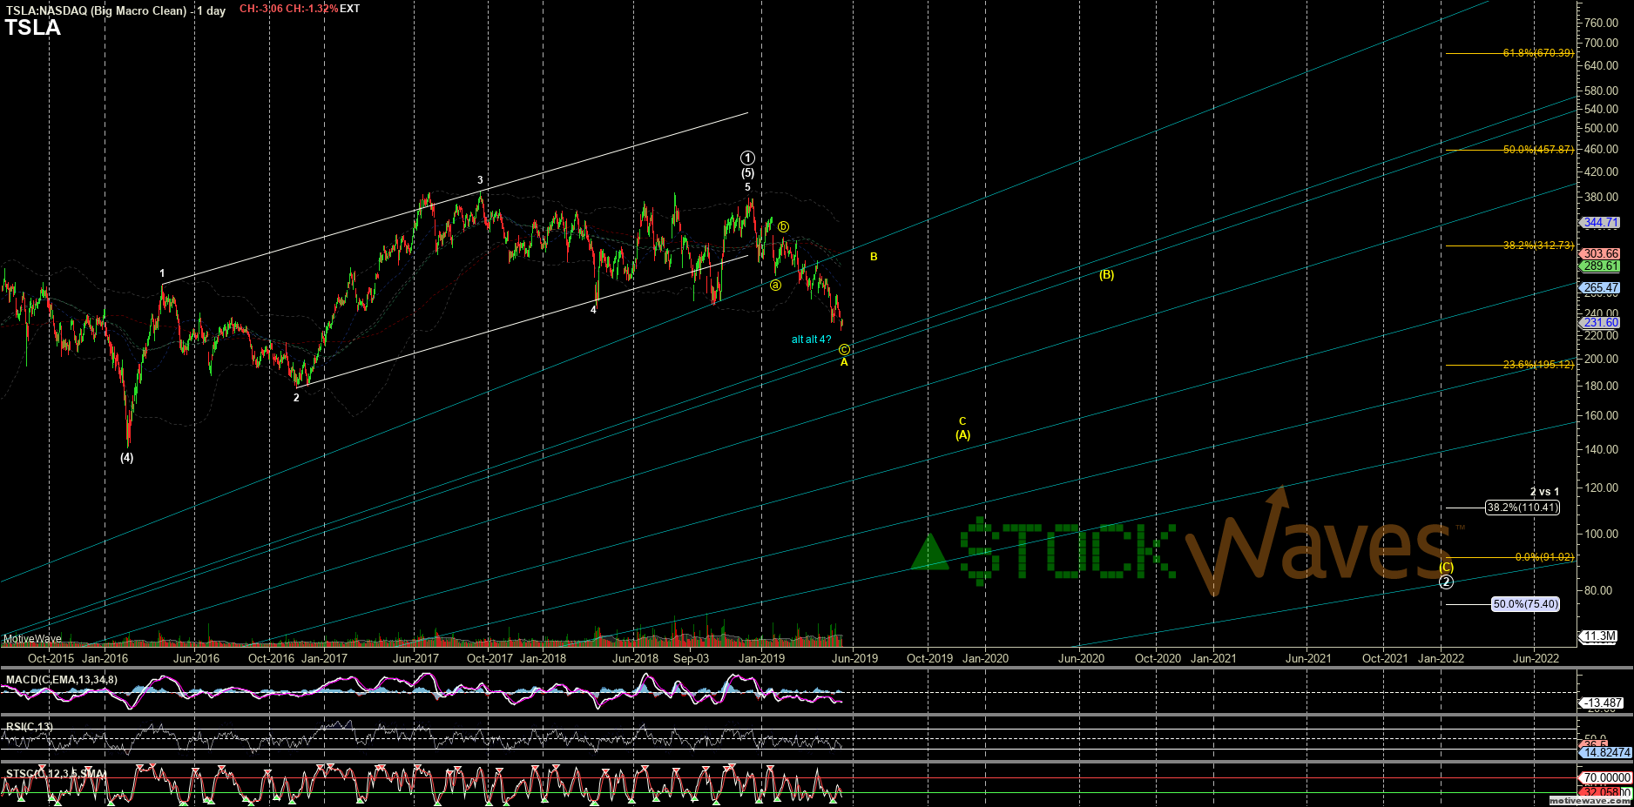Select the yellow circled a wave marker
The height and width of the screenshot is (807, 1634).
point(775,286)
